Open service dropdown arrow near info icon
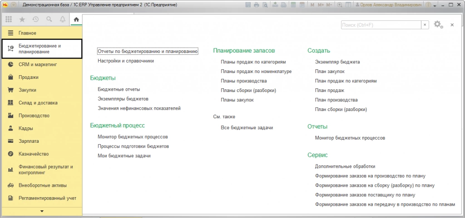Screen dimensions: 465x218 pos(435,5)
